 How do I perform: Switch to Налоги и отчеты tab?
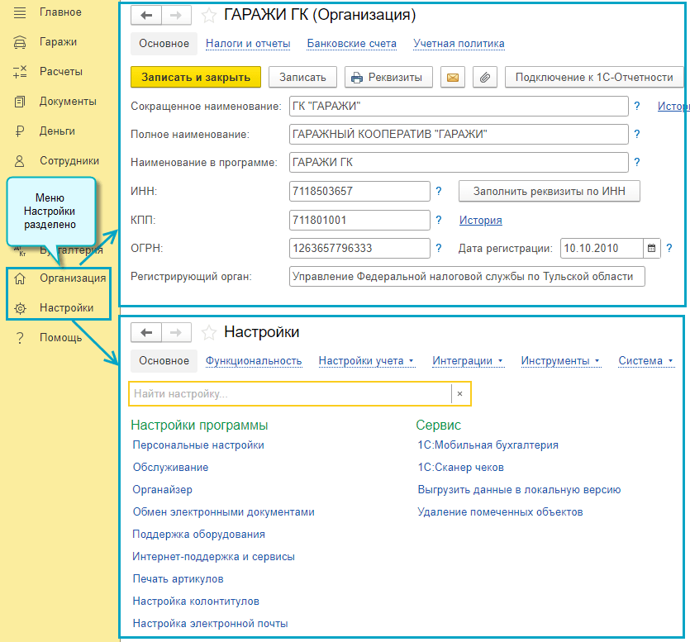(x=248, y=44)
